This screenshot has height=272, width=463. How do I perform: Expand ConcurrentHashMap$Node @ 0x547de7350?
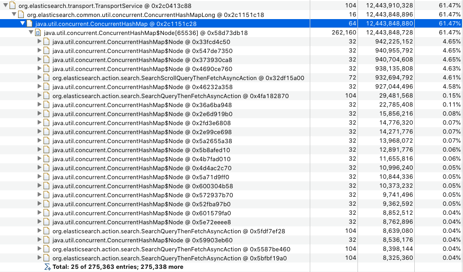[x=39, y=50]
